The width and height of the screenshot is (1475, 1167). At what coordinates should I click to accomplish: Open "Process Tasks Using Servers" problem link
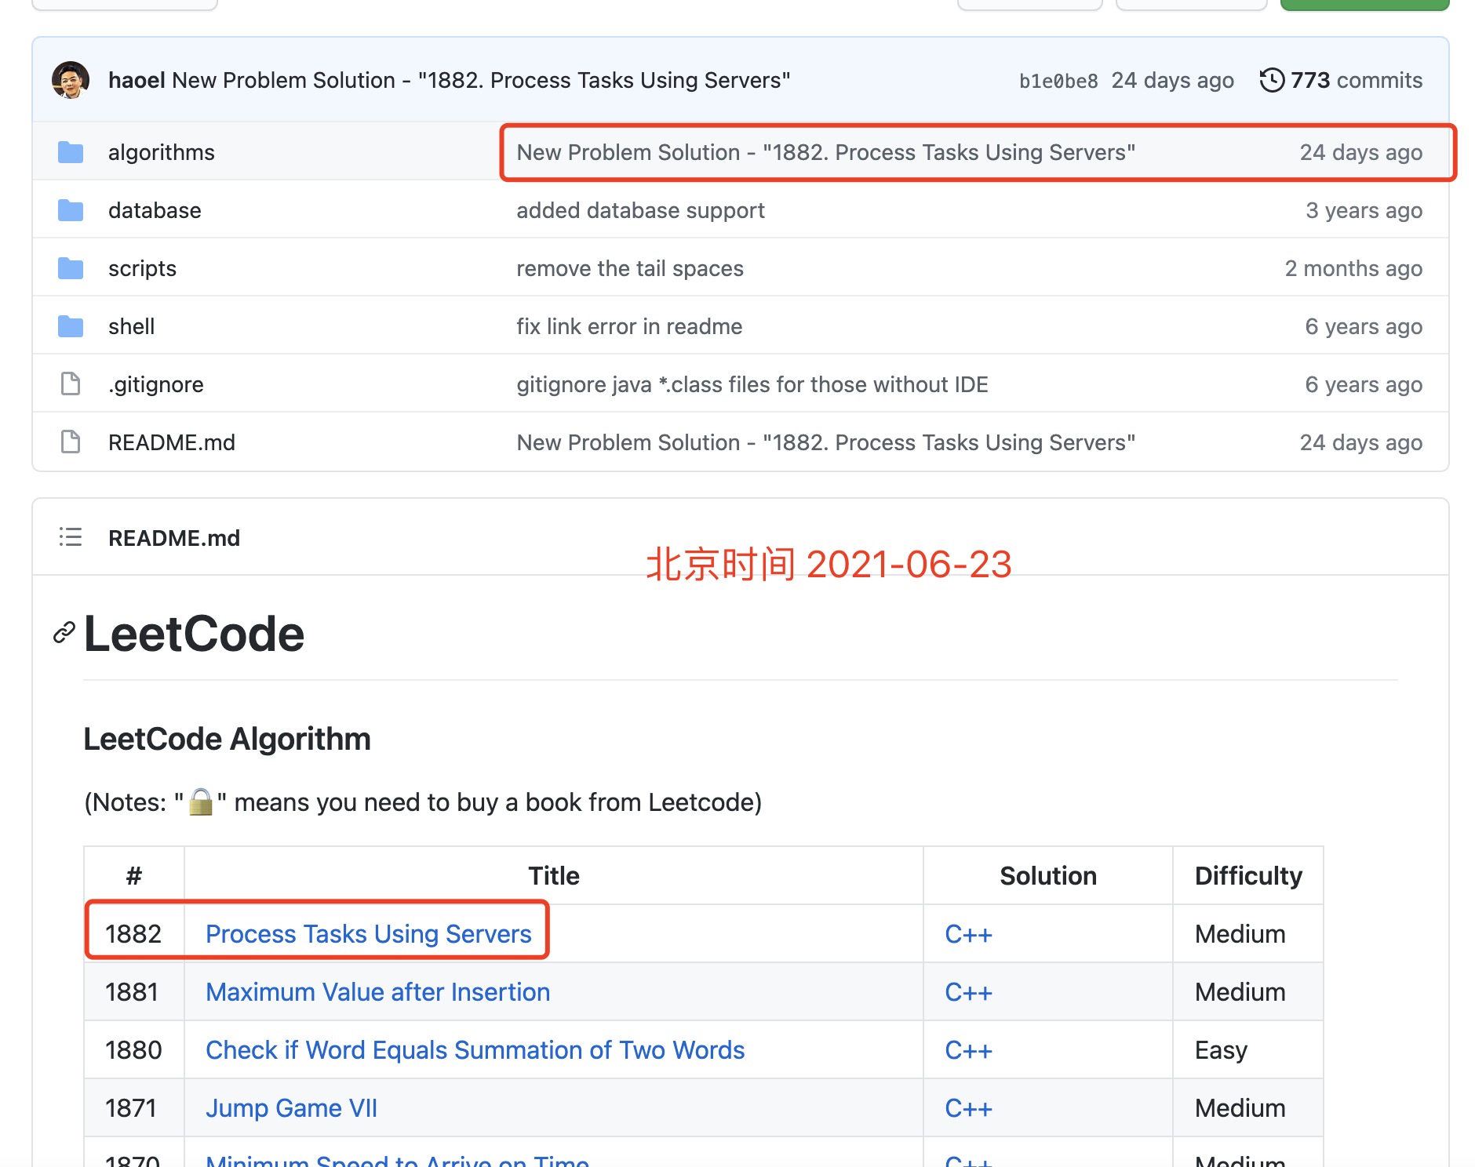click(369, 934)
